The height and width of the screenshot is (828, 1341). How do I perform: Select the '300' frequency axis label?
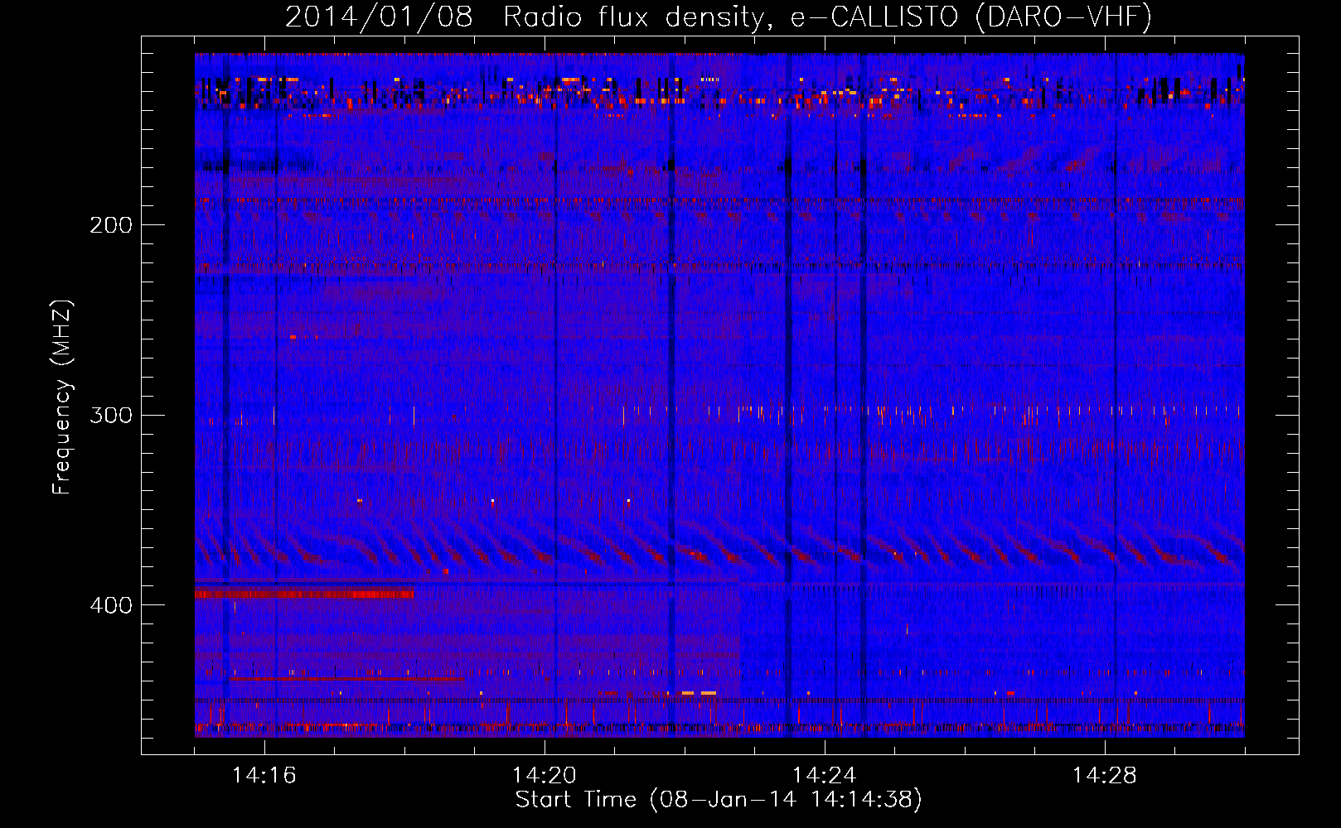click(x=111, y=415)
